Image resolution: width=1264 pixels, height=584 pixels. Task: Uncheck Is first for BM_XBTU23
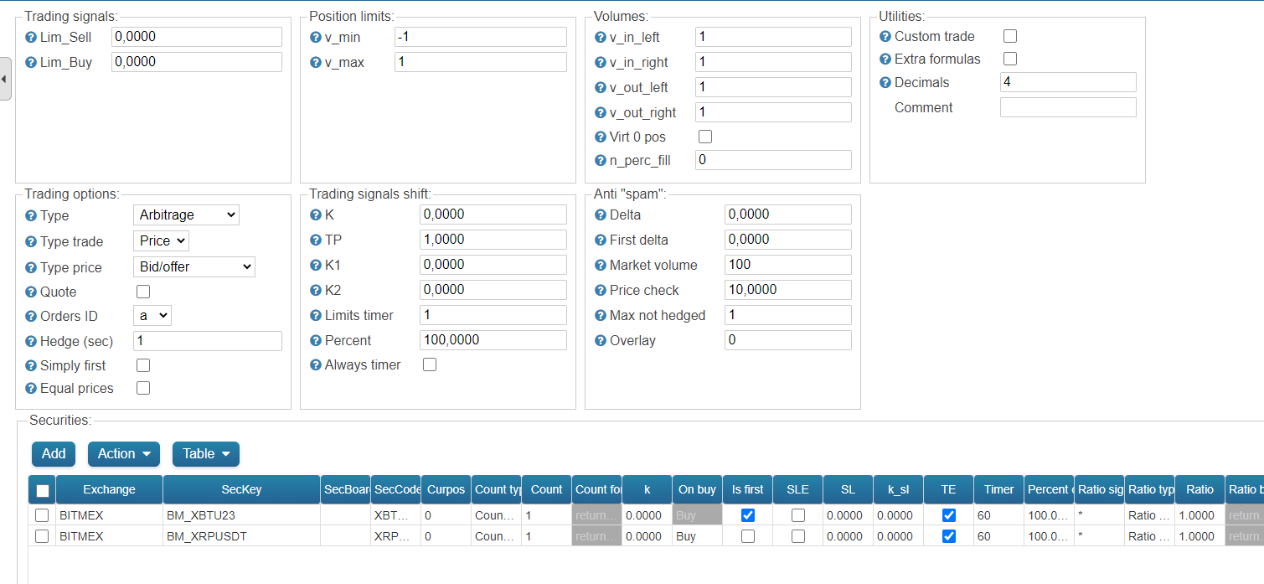point(748,515)
